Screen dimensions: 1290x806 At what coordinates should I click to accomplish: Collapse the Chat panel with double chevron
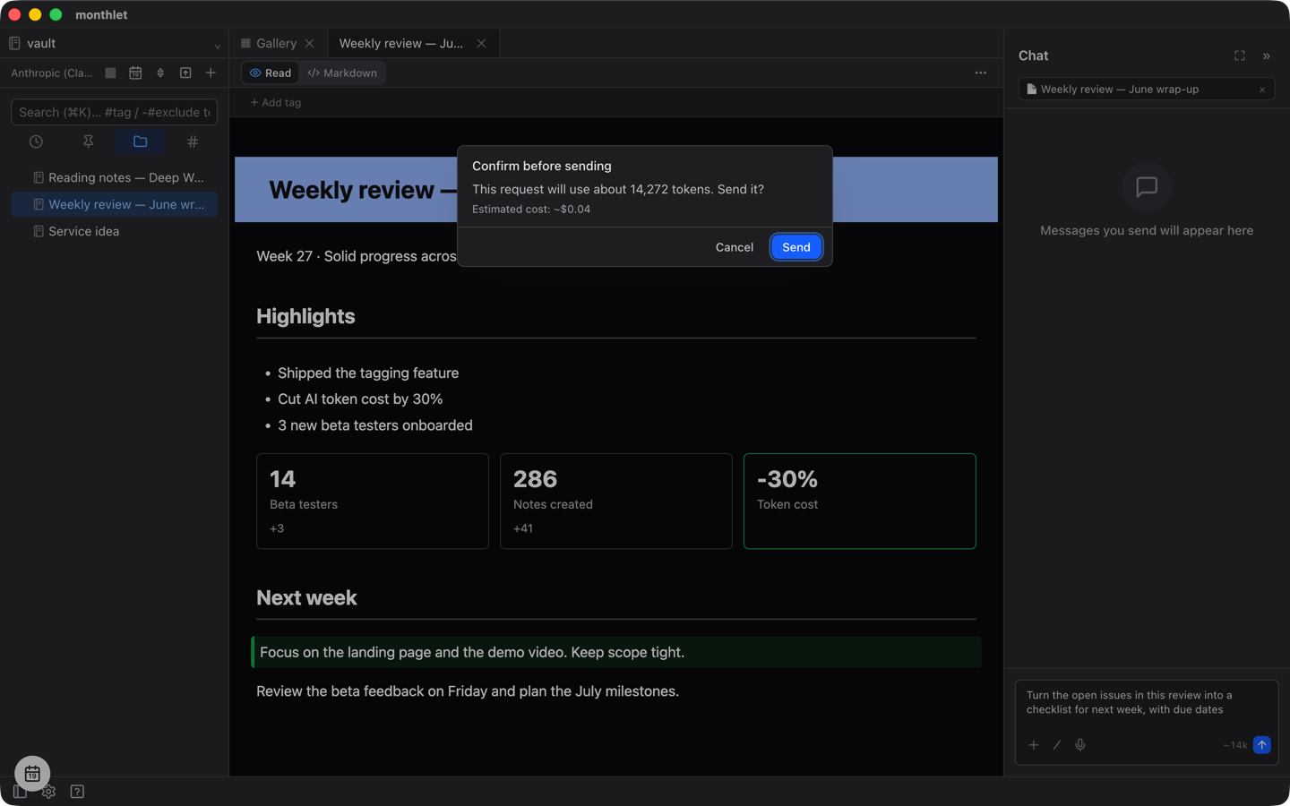[x=1267, y=56]
